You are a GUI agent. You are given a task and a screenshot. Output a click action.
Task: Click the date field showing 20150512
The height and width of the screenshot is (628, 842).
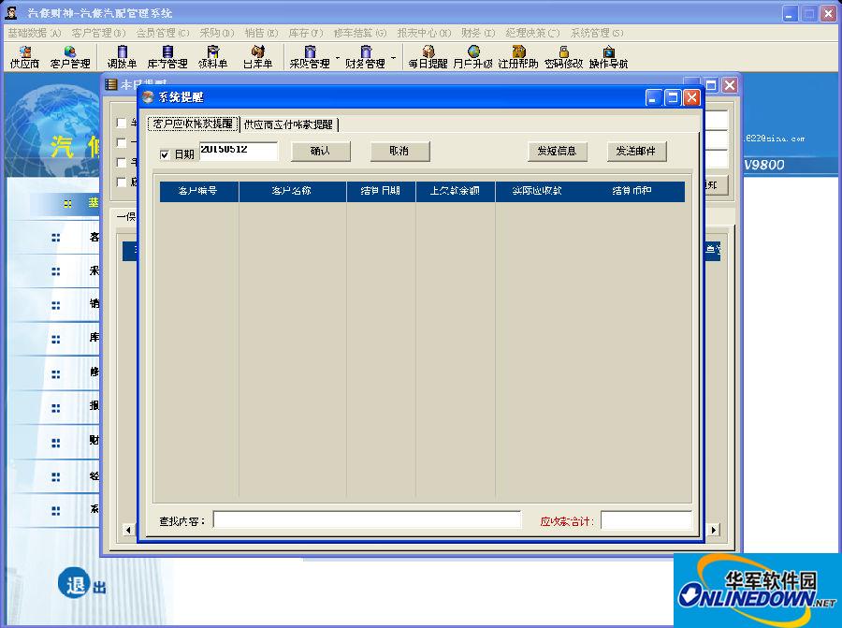tap(239, 151)
